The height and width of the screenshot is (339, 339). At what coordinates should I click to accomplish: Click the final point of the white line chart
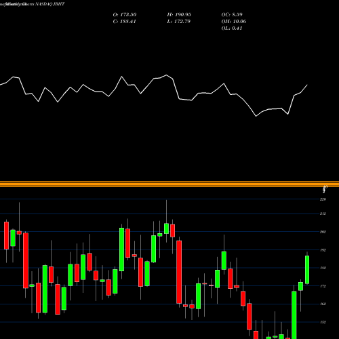click(x=307, y=85)
